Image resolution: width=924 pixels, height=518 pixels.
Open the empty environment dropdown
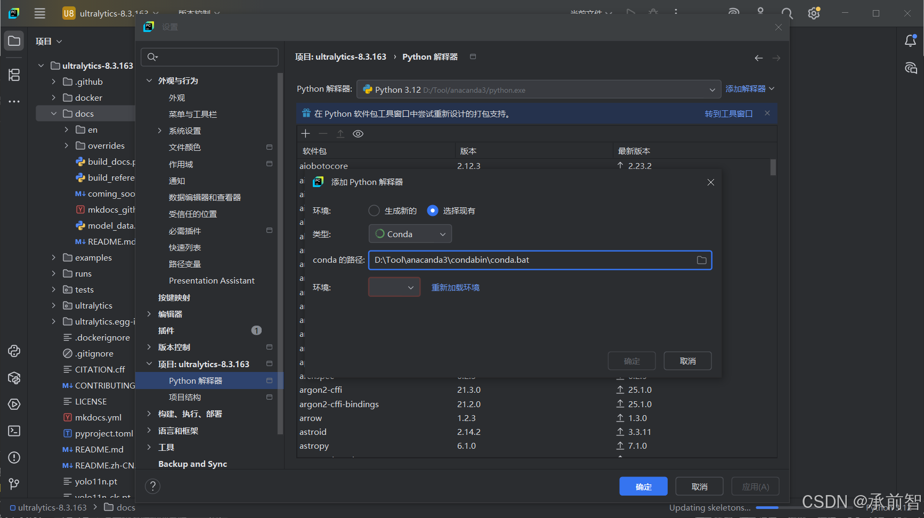(x=394, y=287)
